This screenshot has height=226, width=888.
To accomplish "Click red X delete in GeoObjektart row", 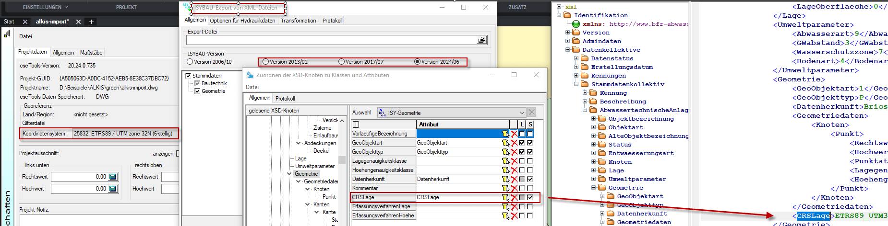I will [x=514, y=143].
